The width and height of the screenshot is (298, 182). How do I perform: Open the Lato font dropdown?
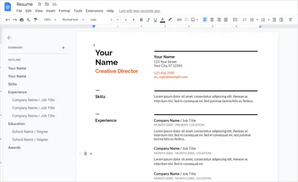pyautogui.click(x=101, y=19)
